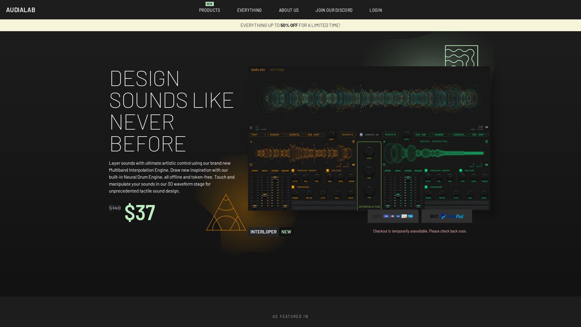The width and height of the screenshot is (581, 327).
Task: Click the green GENERATE button
Action: click(x=390, y=135)
